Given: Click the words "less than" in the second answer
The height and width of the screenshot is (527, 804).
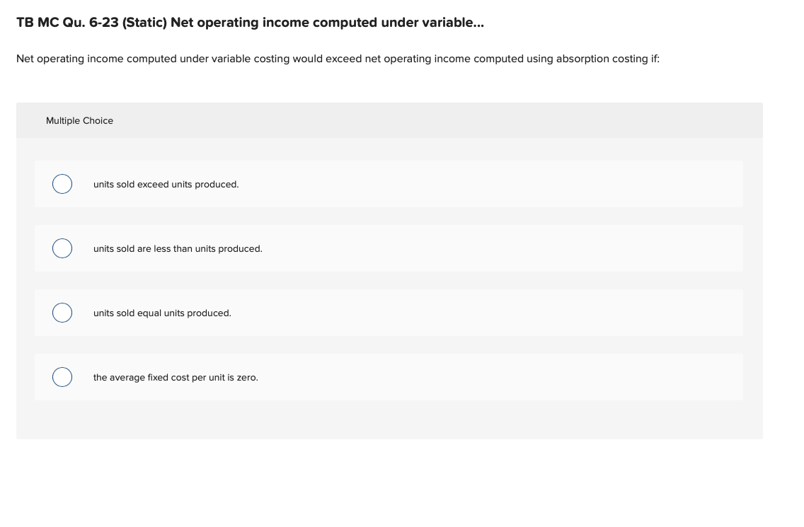Looking at the screenshot, I should tap(173, 249).
